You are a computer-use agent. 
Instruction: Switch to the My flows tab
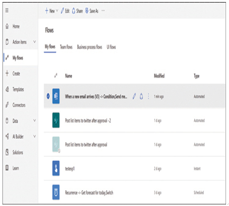50,47
